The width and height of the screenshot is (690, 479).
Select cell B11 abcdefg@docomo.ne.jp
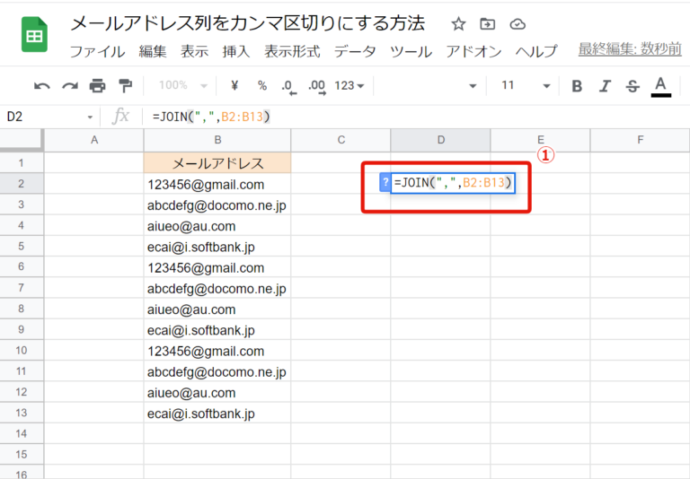[217, 371]
